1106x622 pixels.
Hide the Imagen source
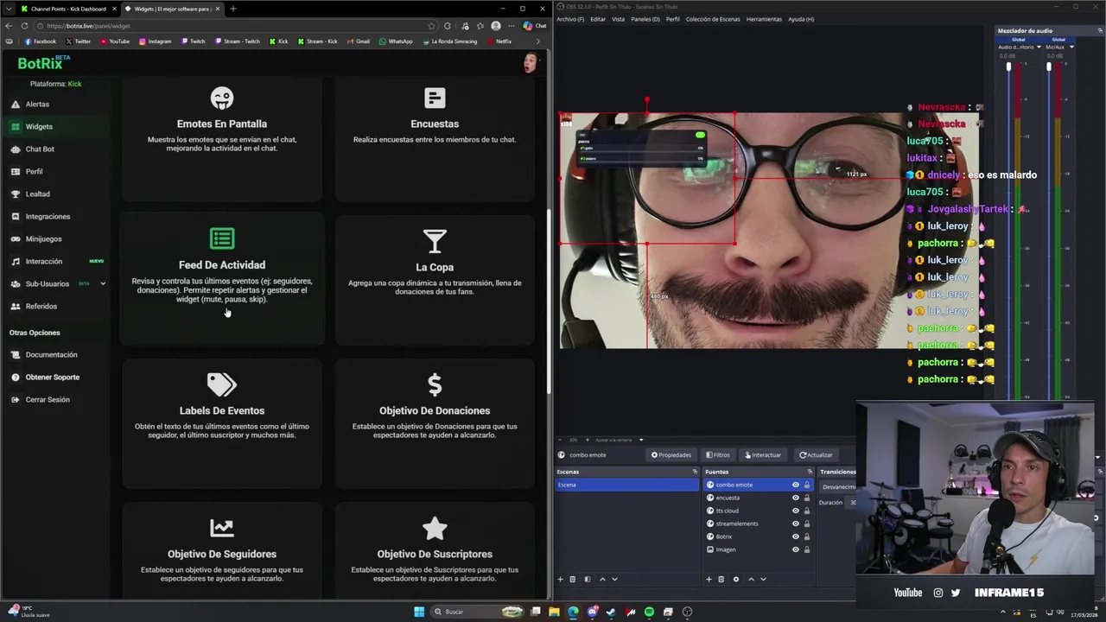point(796,549)
